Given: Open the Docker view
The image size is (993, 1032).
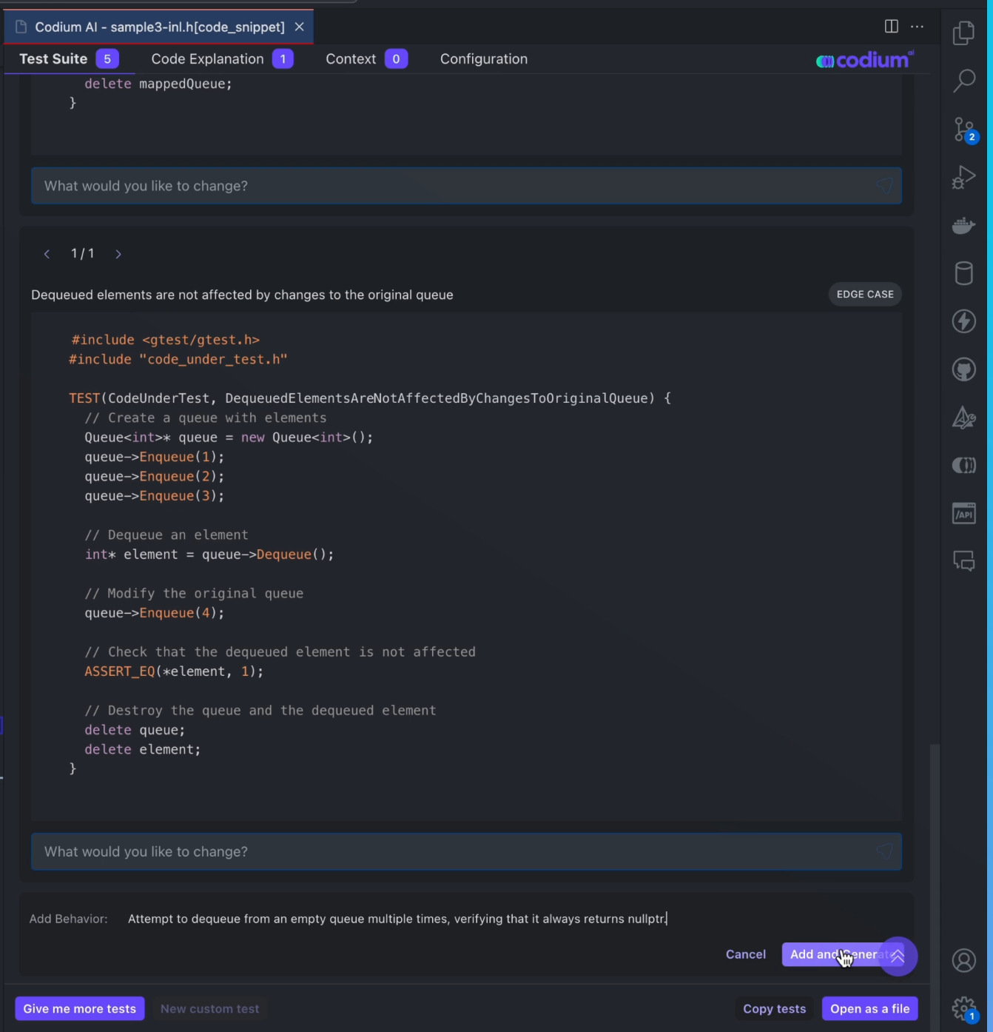Looking at the screenshot, I should click(963, 225).
